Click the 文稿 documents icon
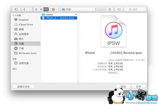Viewport: 158px width, 105px height. 16,44
